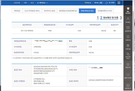Click the 수취인 정보 row label
135x91 pixels.
(73, 70)
